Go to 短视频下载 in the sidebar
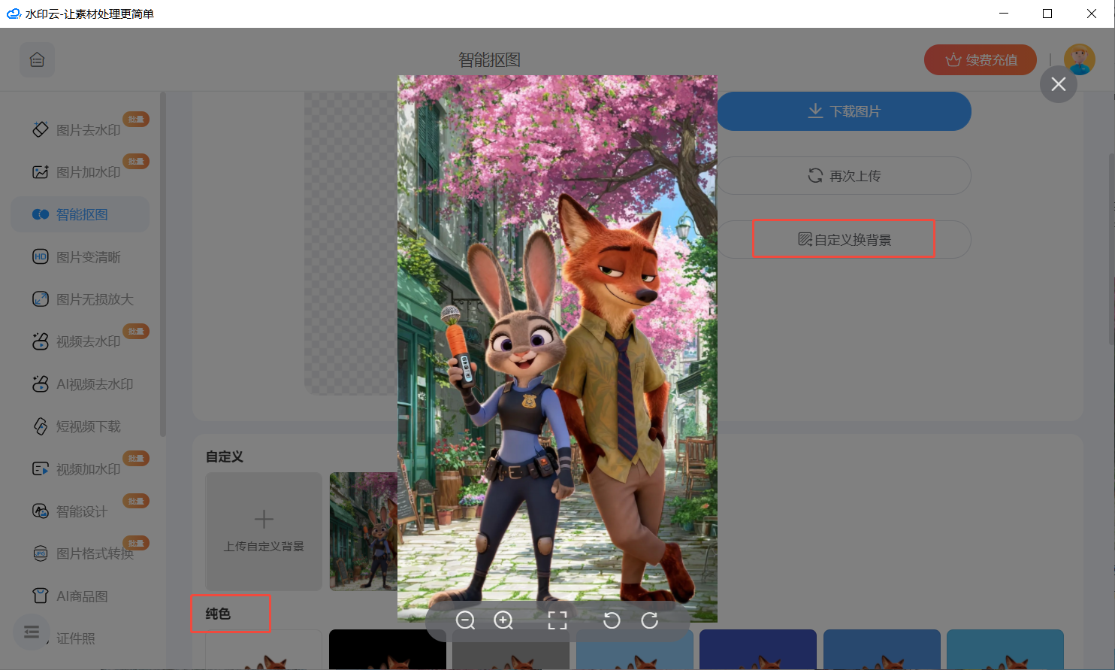Viewport: 1115px width, 670px height. click(87, 426)
